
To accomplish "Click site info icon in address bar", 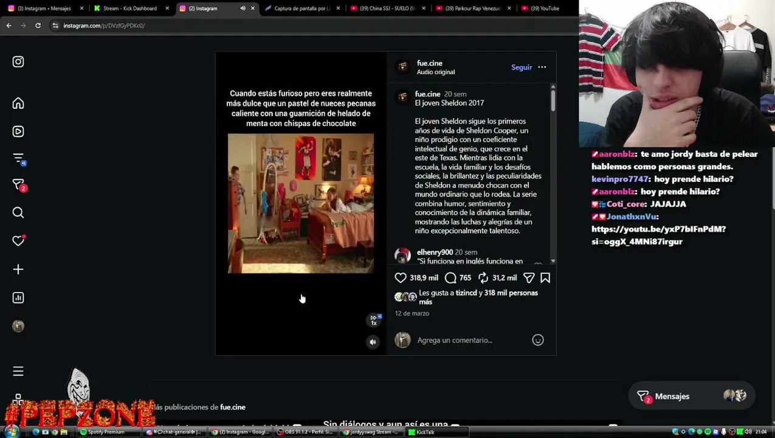I will 55,26.
